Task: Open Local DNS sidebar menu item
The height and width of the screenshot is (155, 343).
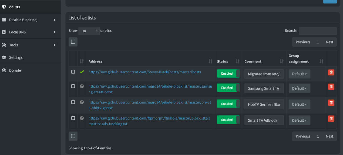Action: [30, 32]
